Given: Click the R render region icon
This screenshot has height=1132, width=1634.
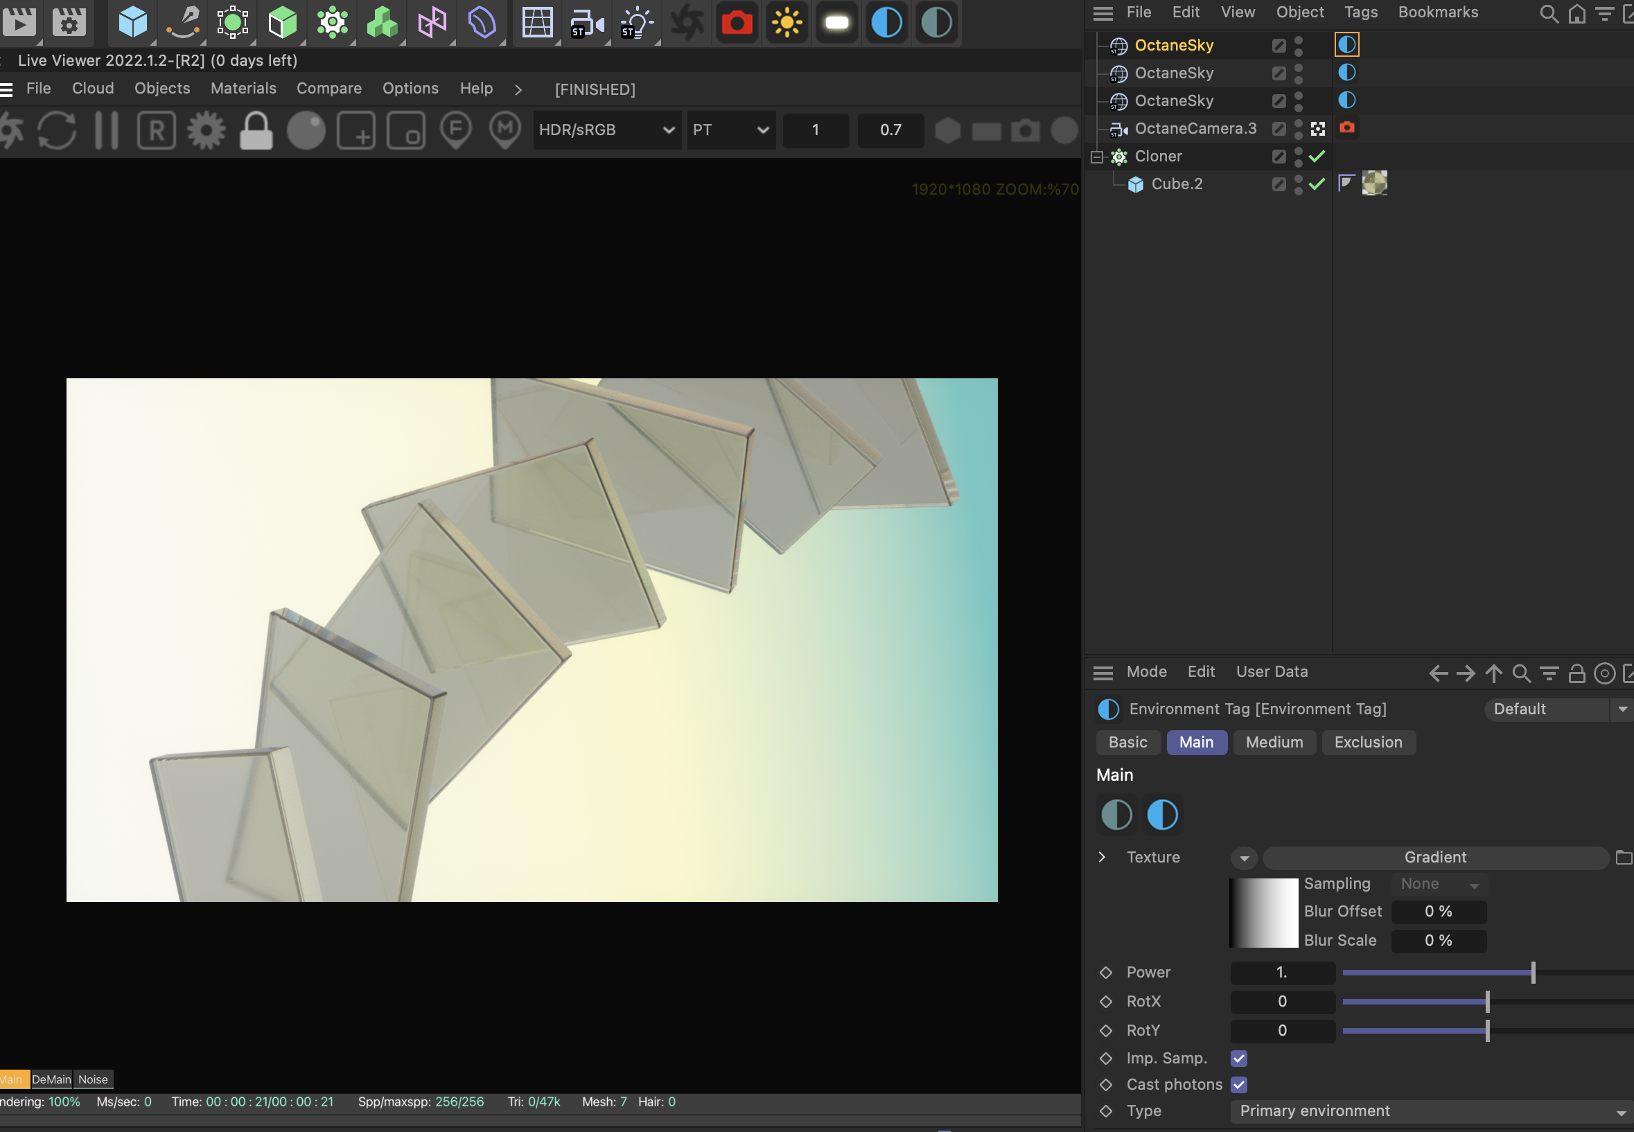Looking at the screenshot, I should [x=156, y=130].
